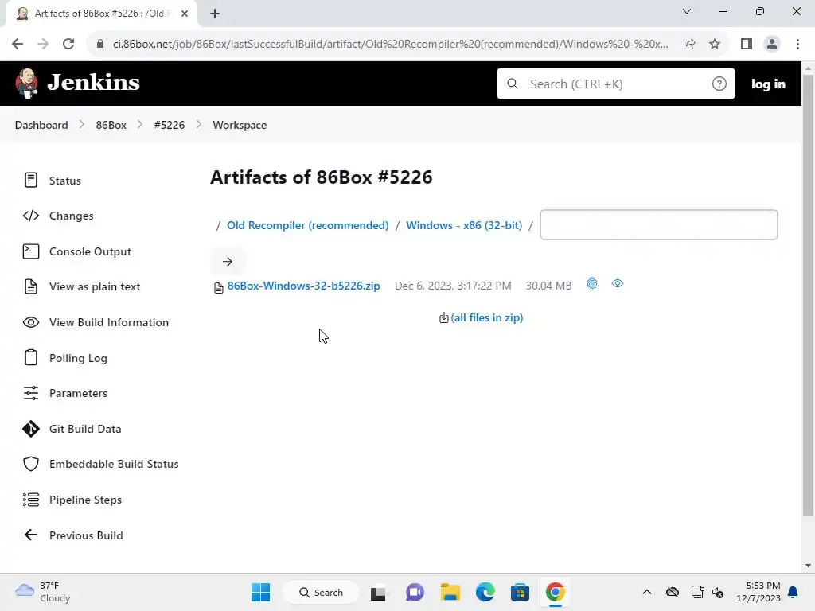Open the Polling Log
The width and height of the screenshot is (815, 611).
tap(78, 358)
